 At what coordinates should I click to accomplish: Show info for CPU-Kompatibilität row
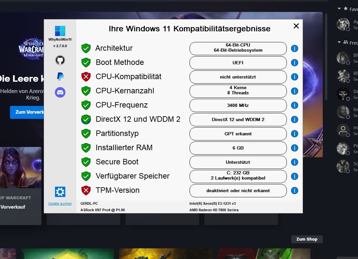click(295, 77)
